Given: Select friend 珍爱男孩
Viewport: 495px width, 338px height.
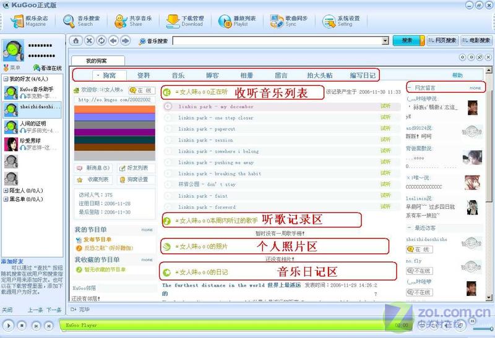Looking at the screenshot, I should pos(33,144).
